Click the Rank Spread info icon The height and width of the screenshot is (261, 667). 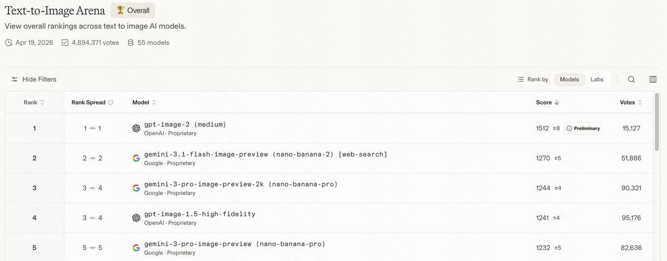click(110, 102)
